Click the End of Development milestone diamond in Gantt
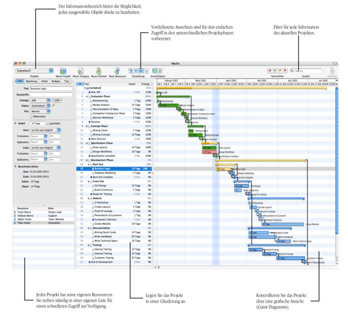This screenshot has height=312, width=348. [x=304, y=263]
